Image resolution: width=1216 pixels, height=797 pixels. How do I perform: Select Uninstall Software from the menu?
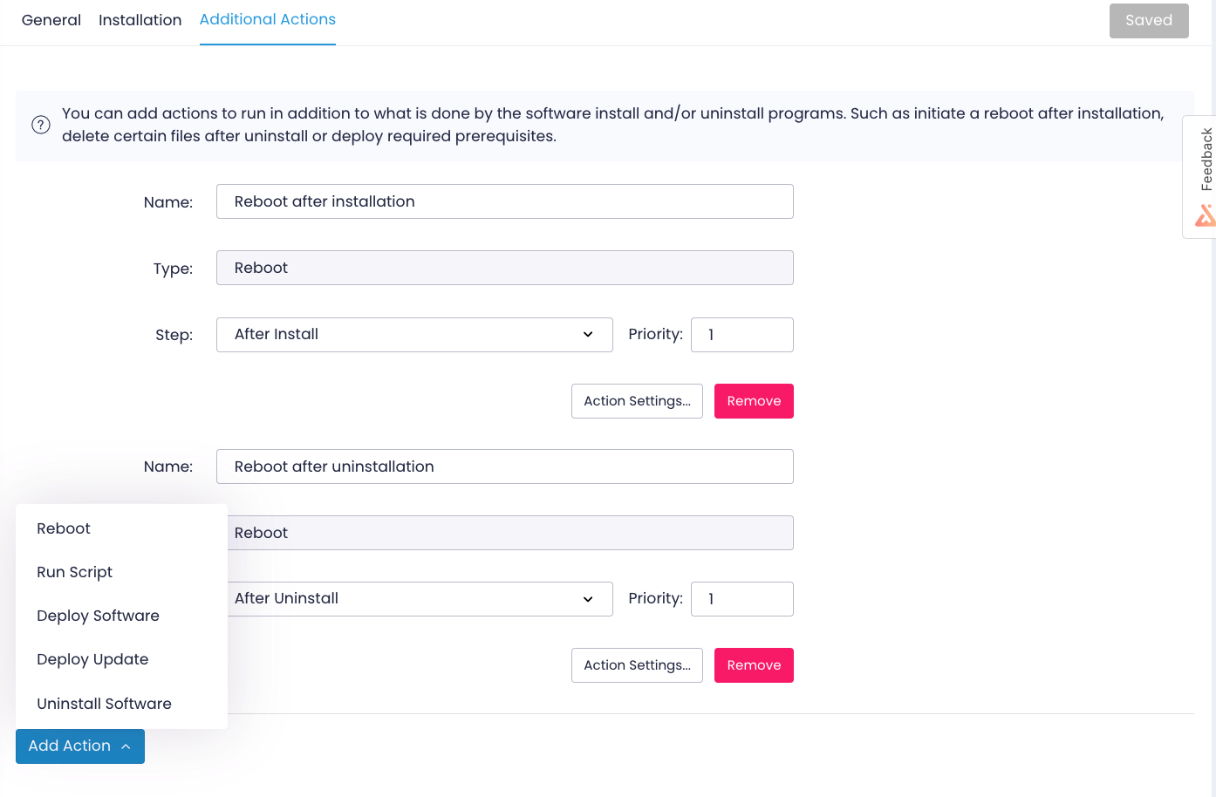point(103,703)
